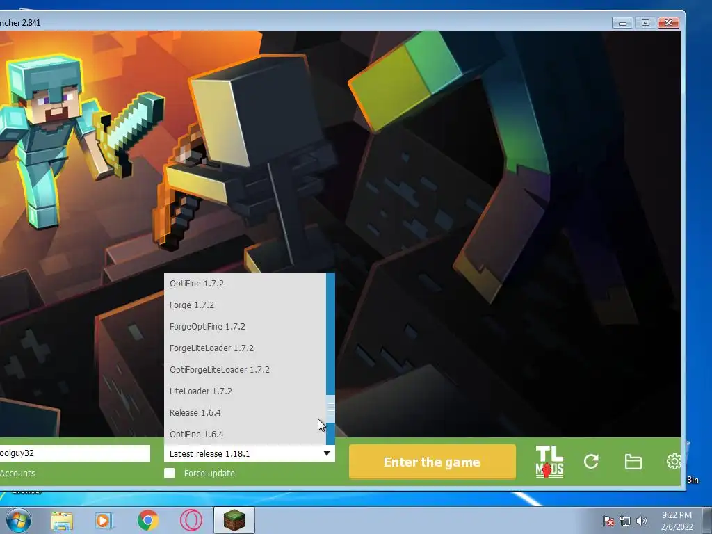This screenshot has width=712, height=534.
Task: Open network tray icon
Action: pyautogui.click(x=625, y=521)
